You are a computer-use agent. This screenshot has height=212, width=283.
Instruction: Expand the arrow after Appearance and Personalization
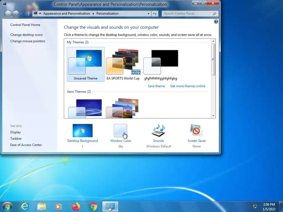[x=93, y=14]
